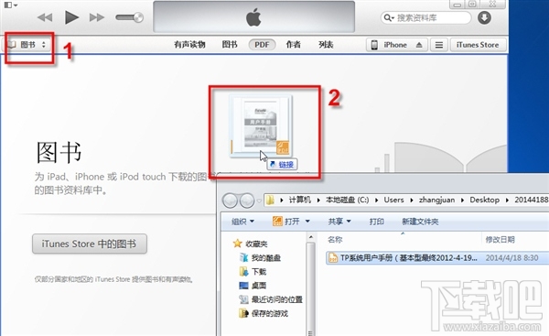Image resolution: width=549 pixels, height=336 pixels.
Task: Open the 组织 dropdown menu
Action: (x=242, y=222)
